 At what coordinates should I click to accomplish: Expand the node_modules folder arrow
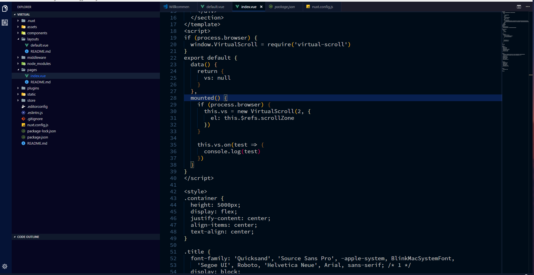click(x=18, y=64)
